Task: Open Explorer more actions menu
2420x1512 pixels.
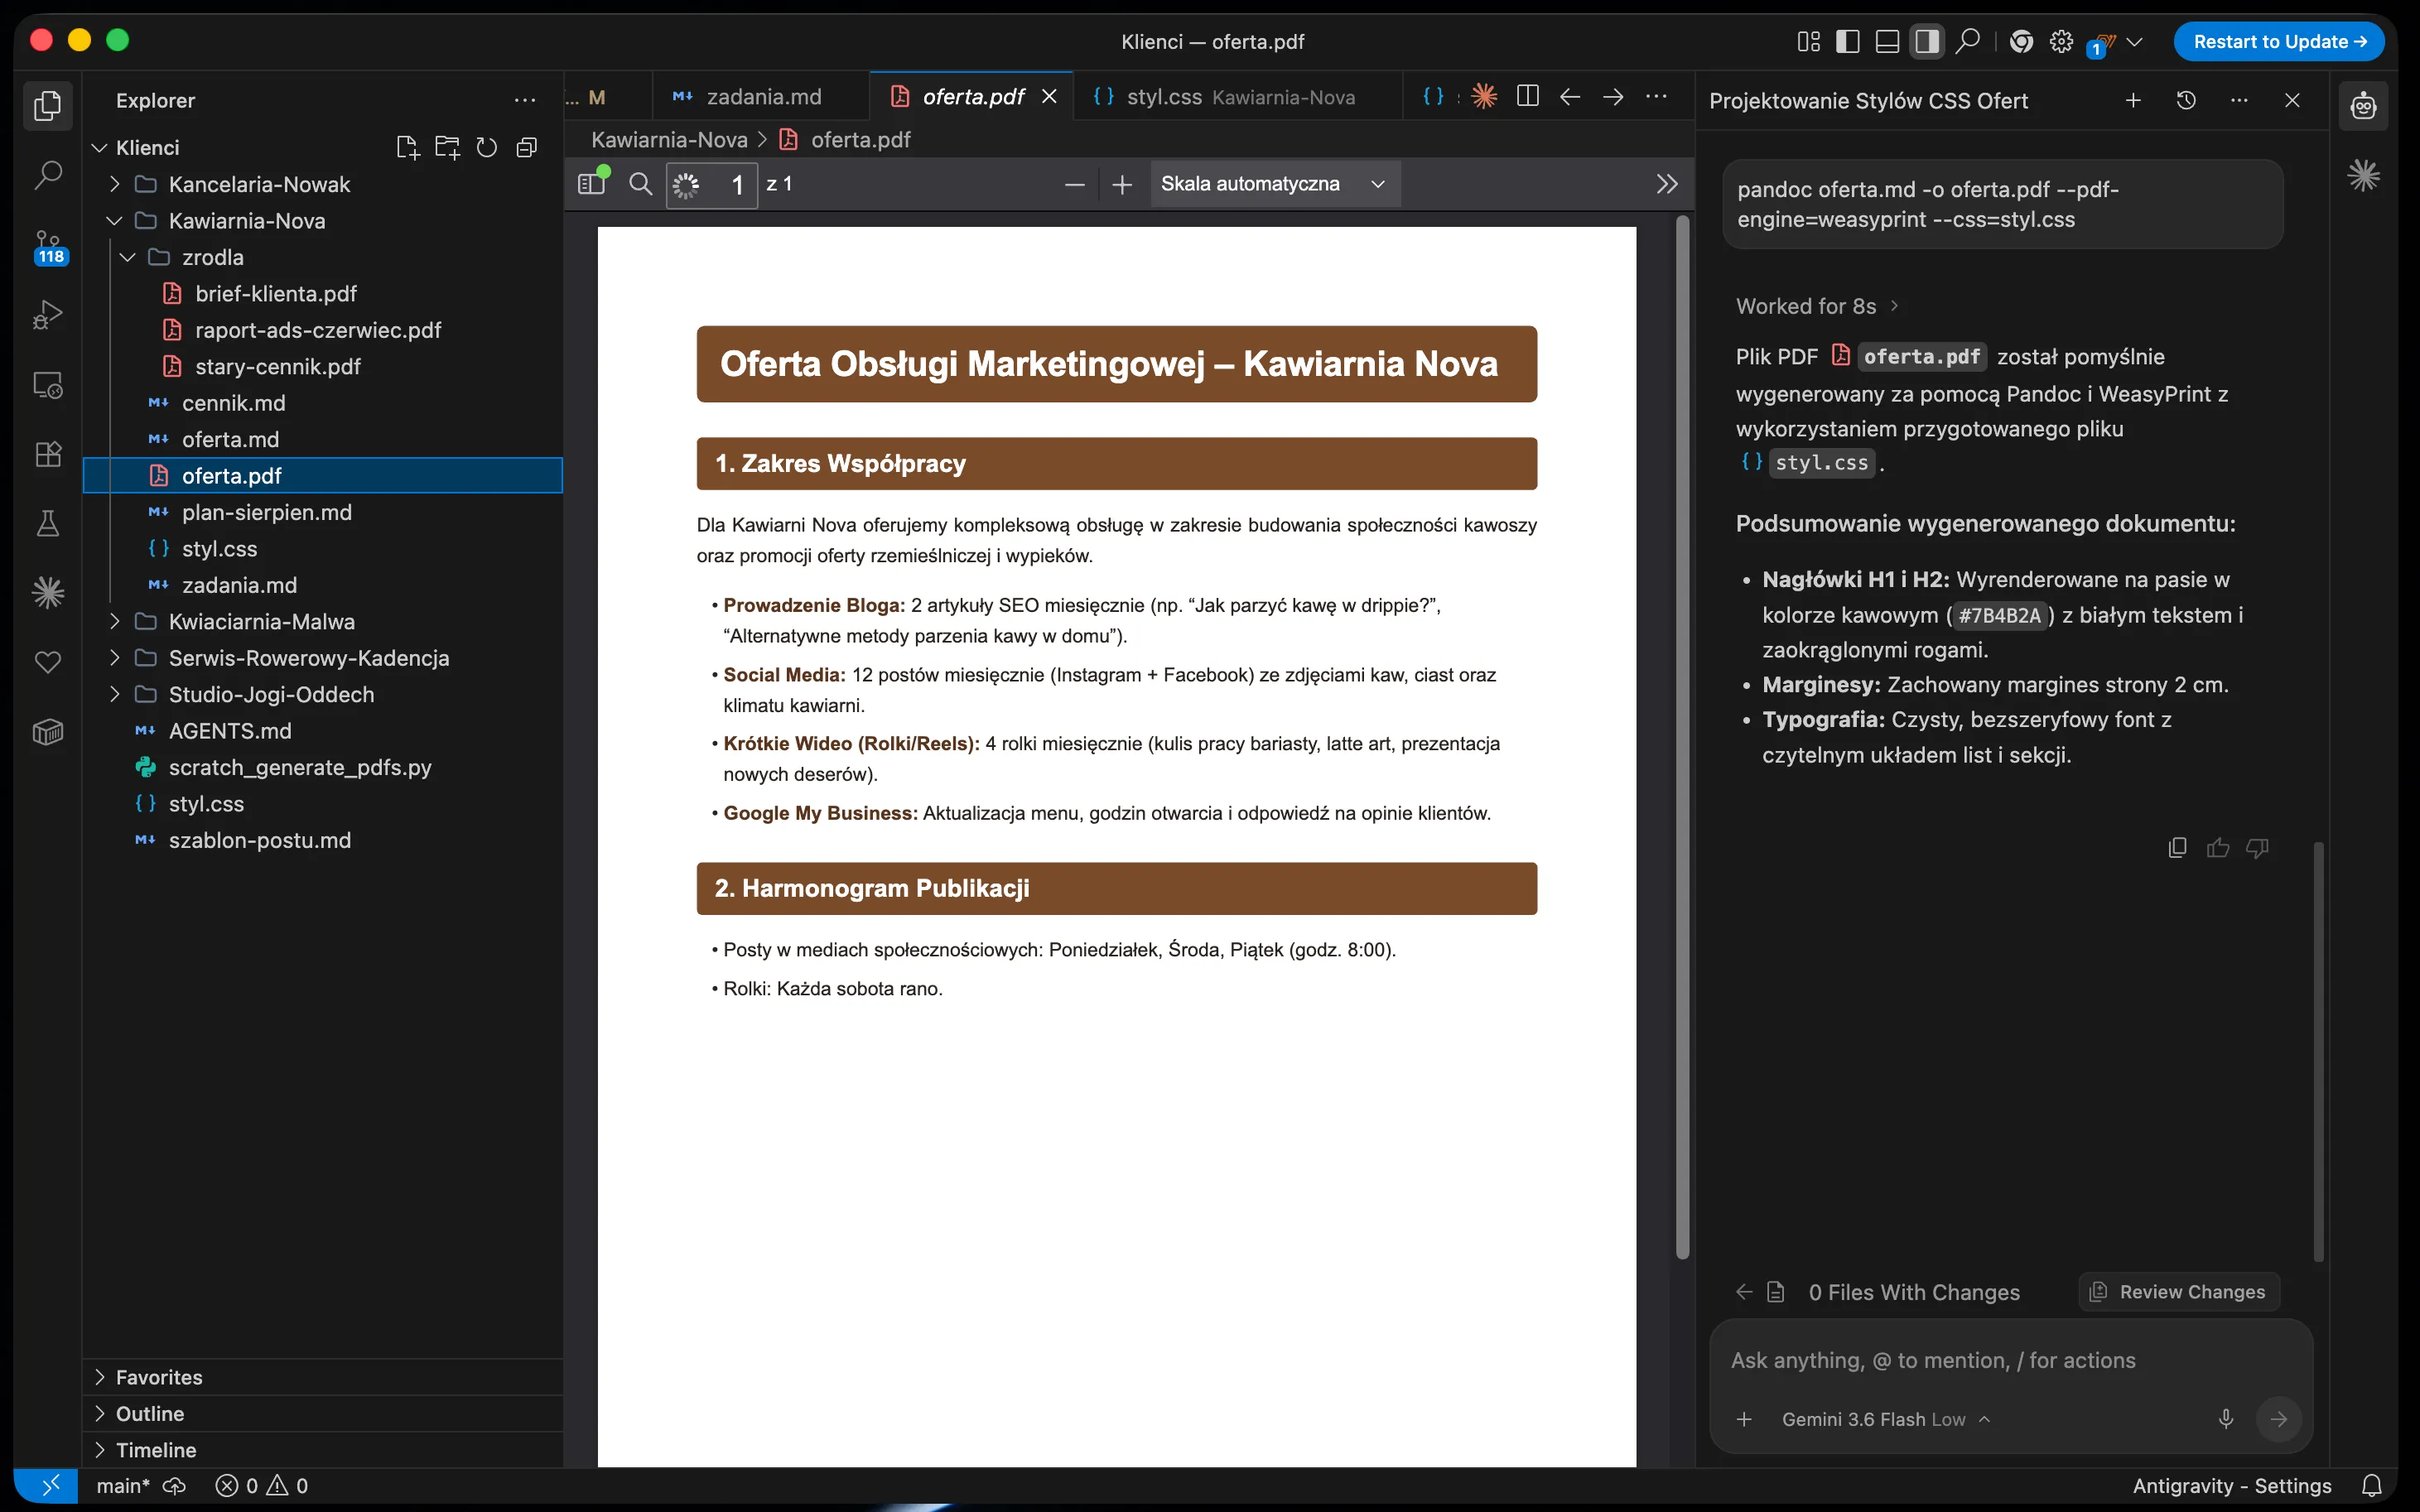Action: pyautogui.click(x=525, y=101)
